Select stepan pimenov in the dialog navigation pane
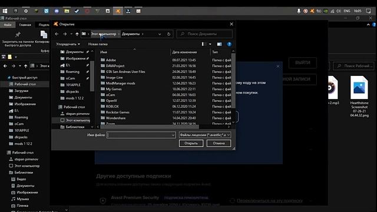377x212 pixels. coord(77,114)
